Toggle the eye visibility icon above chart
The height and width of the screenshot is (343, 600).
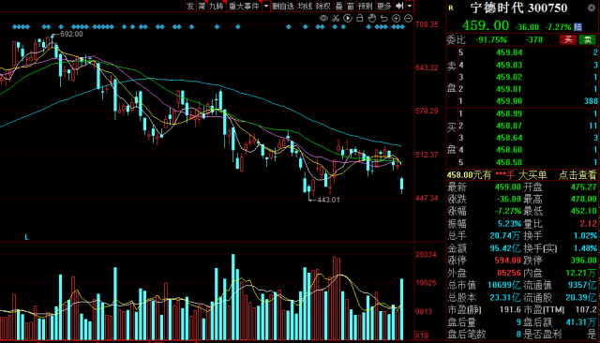coord(323,18)
